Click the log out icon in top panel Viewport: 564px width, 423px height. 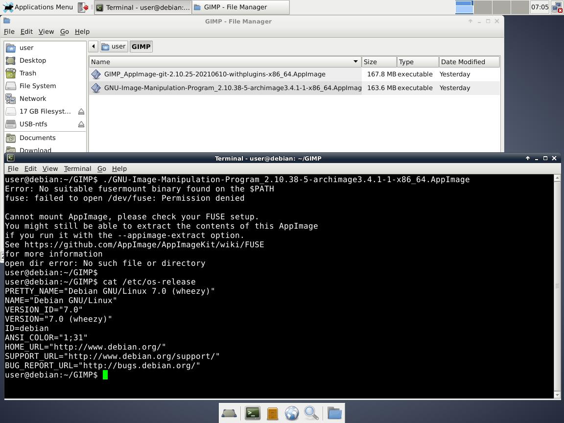coord(83,7)
